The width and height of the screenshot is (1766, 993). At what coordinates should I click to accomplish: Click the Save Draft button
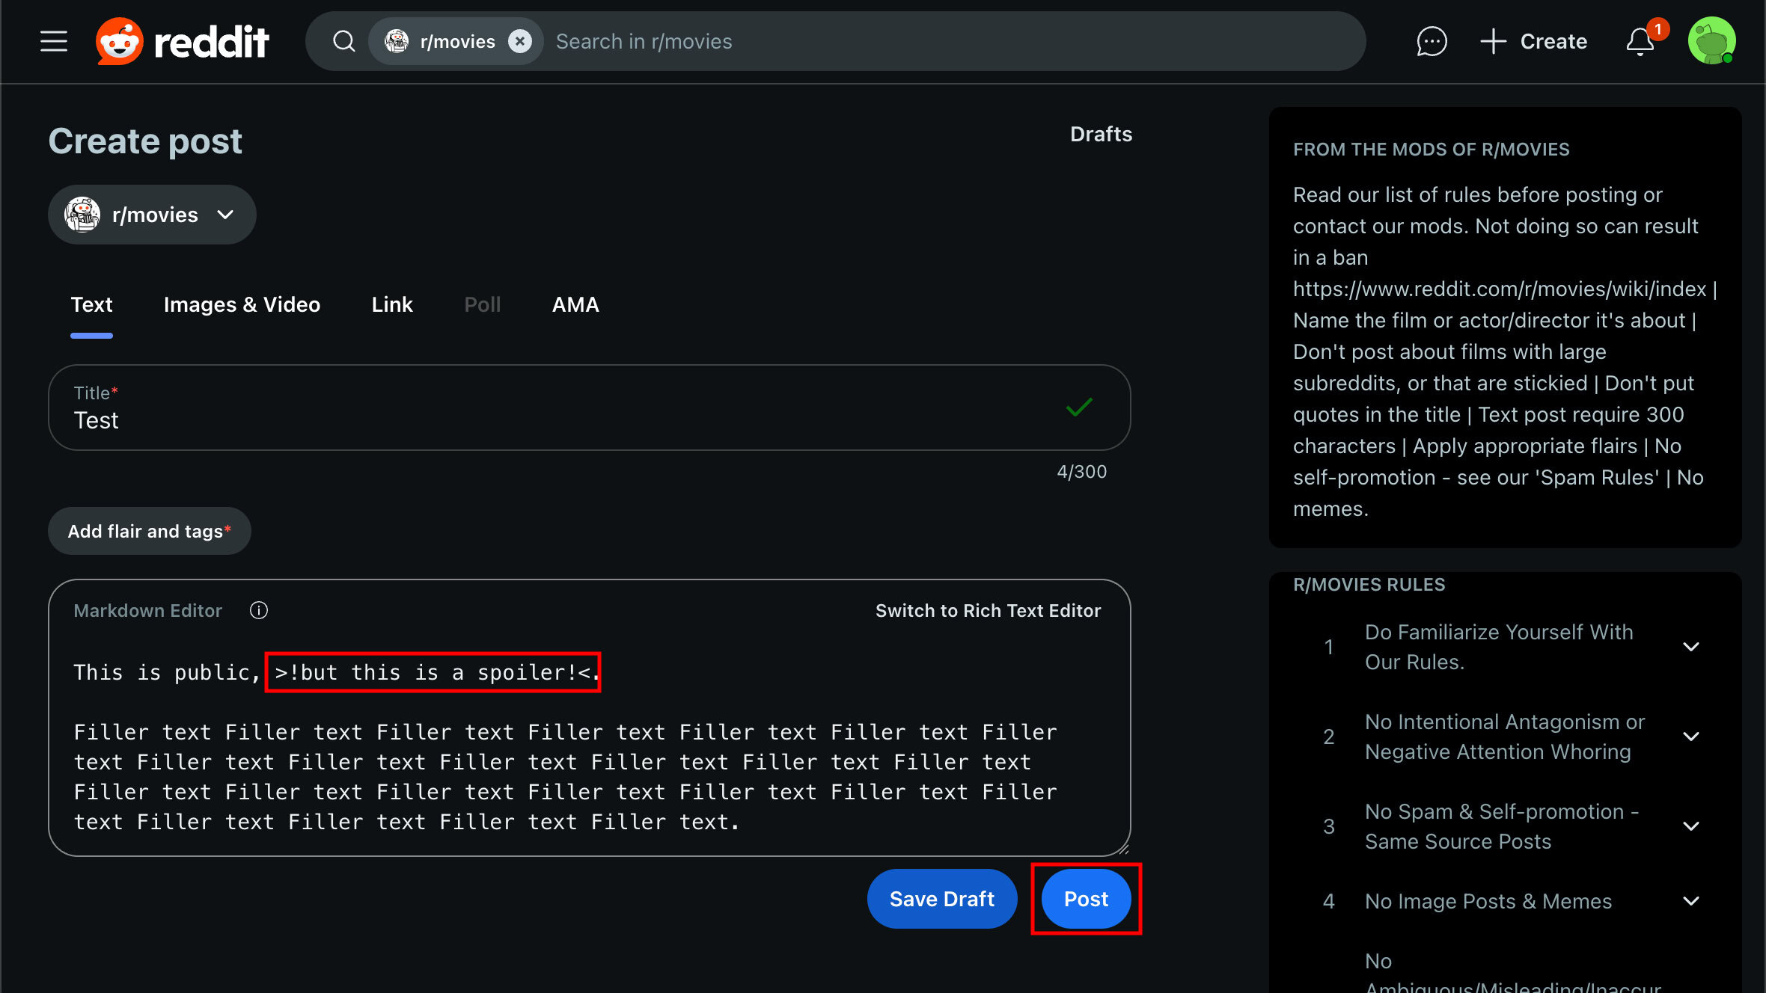(941, 899)
